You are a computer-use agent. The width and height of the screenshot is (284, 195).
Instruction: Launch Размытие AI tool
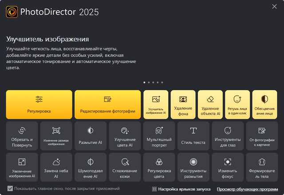coord(90,136)
